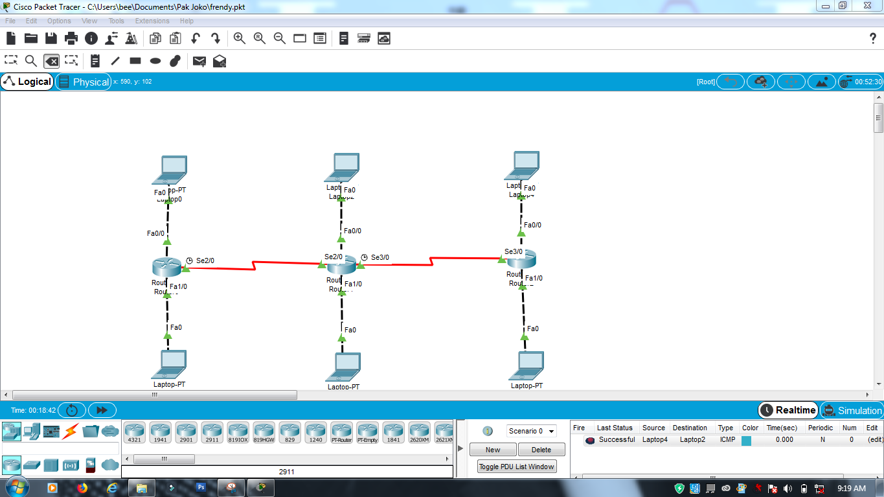884x497 pixels.
Task: Open the Extensions menu
Action: (152, 21)
